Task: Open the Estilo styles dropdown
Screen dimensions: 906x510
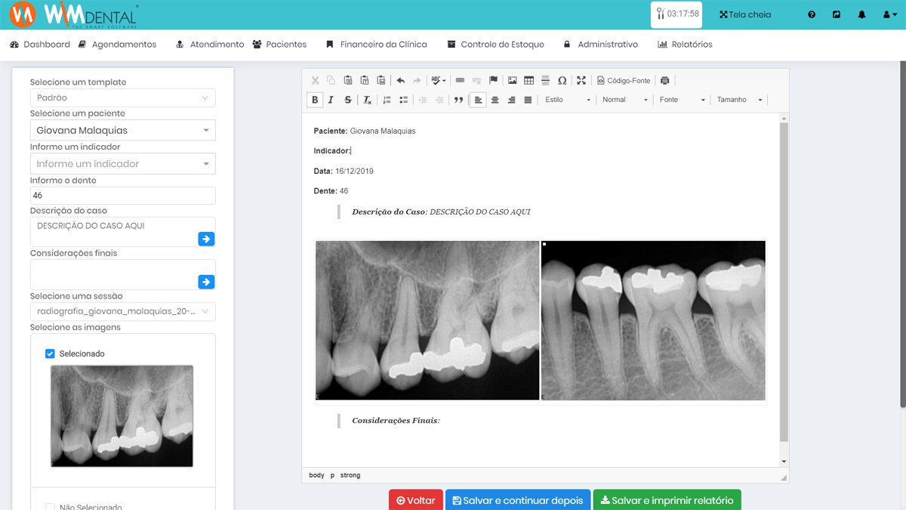Action: 567,100
